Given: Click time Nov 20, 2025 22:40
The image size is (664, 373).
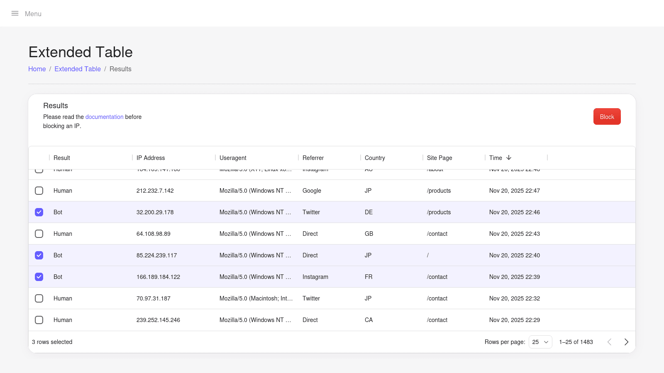Looking at the screenshot, I should click(515, 255).
